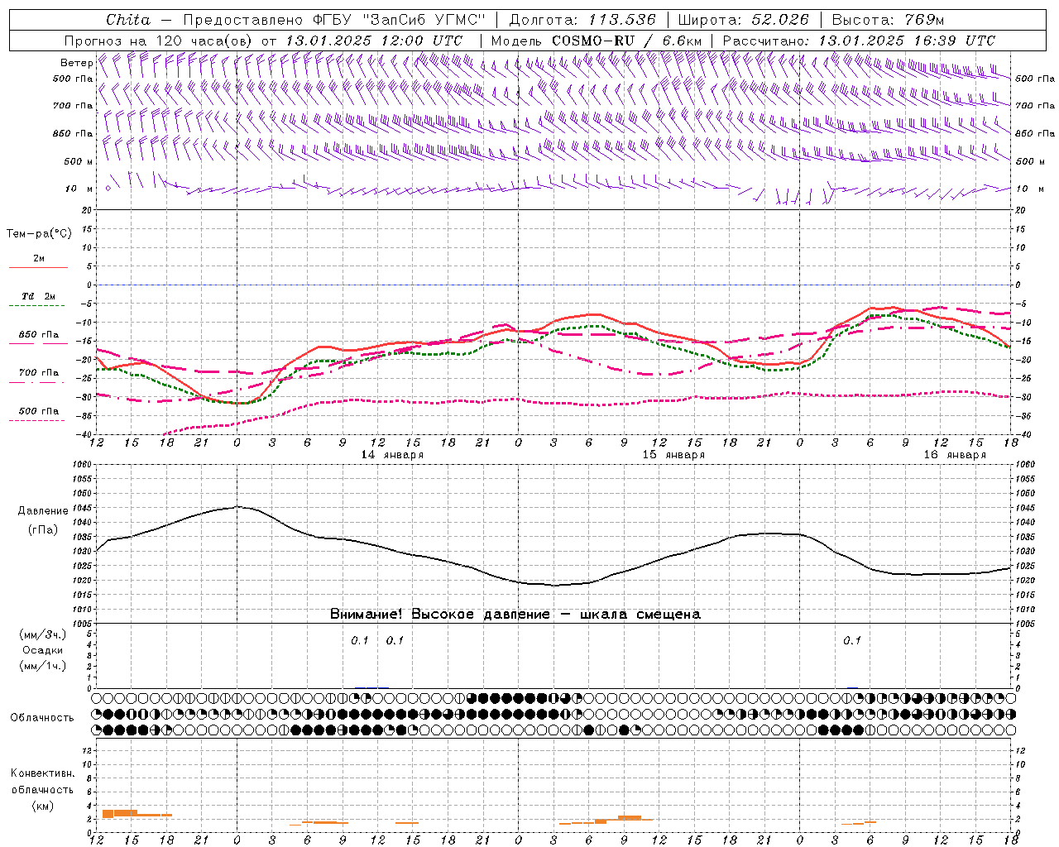Viewport: 1059px width, 847px height.
Task: Click the "(гПа)" unit under Давление
Action: point(42,530)
